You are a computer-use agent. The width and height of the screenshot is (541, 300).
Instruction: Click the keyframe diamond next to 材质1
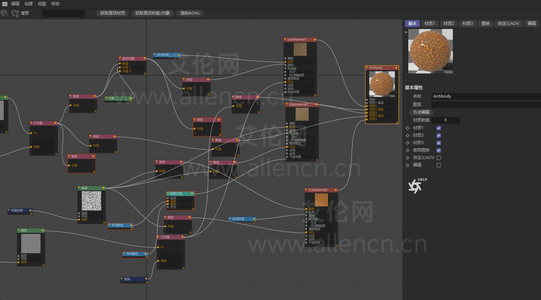click(x=408, y=128)
